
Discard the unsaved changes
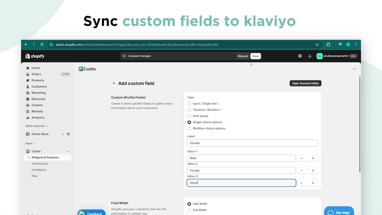pos(243,56)
